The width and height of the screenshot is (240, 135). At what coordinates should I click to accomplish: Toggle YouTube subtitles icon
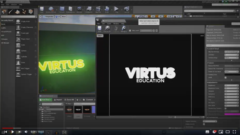207,132
